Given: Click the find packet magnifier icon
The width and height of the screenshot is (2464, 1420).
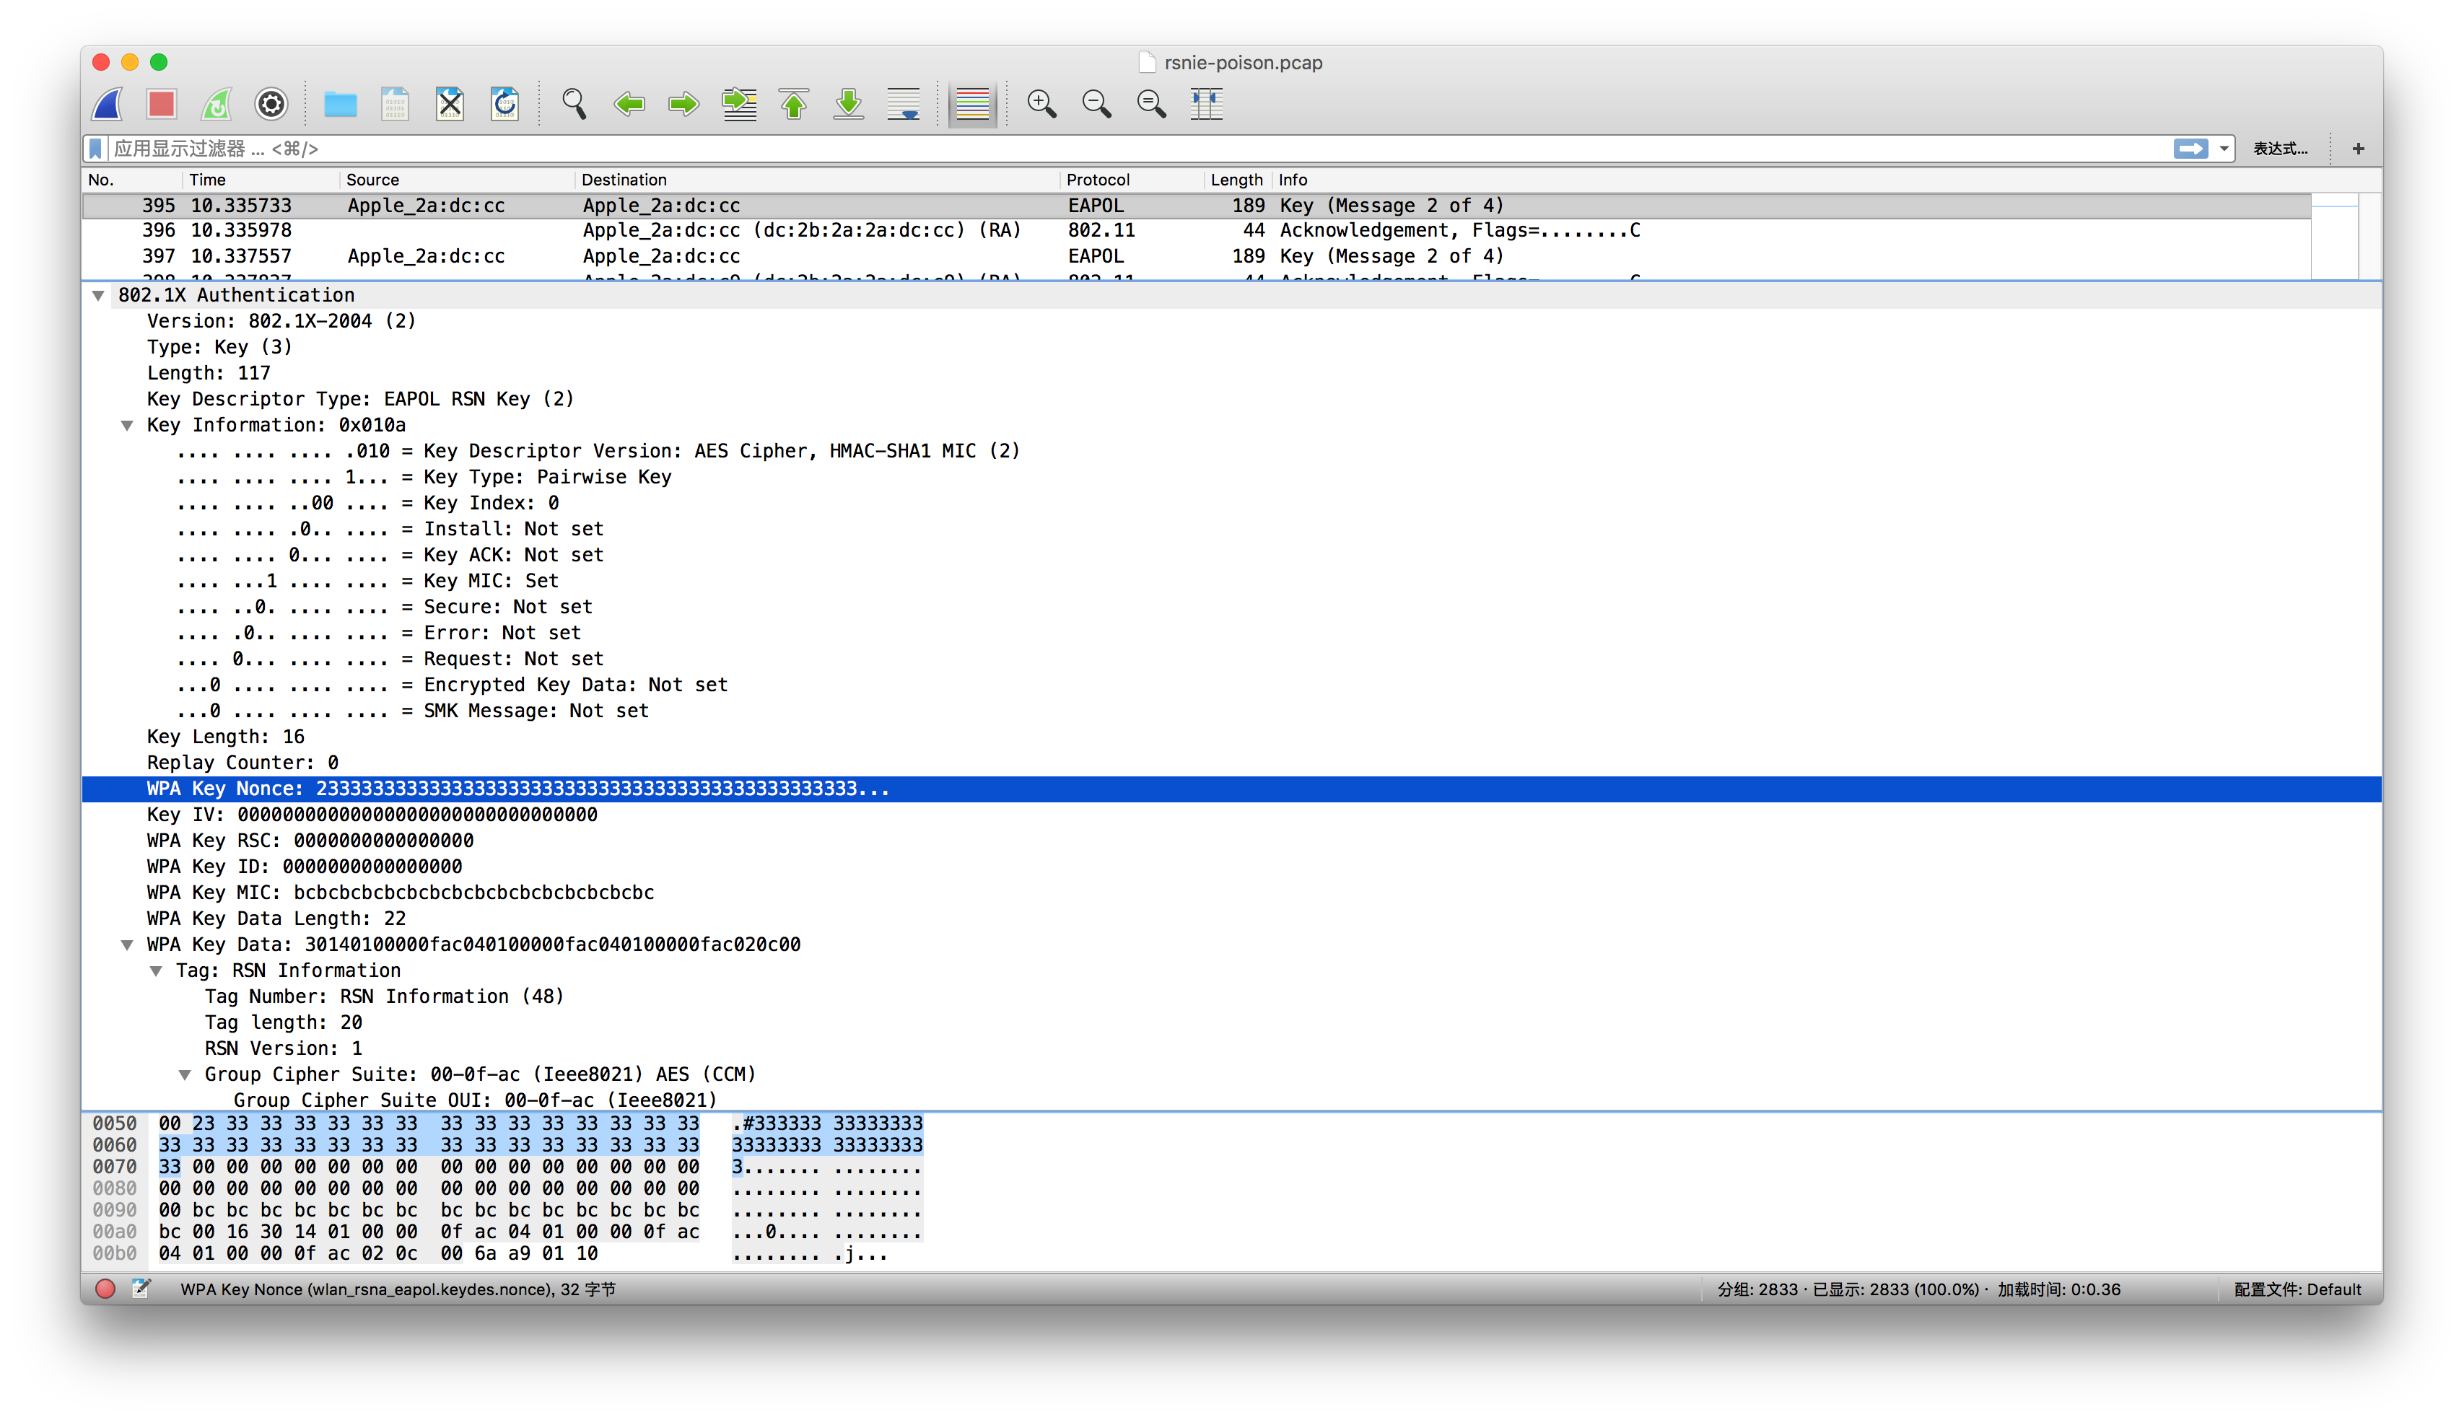Looking at the screenshot, I should [574, 103].
